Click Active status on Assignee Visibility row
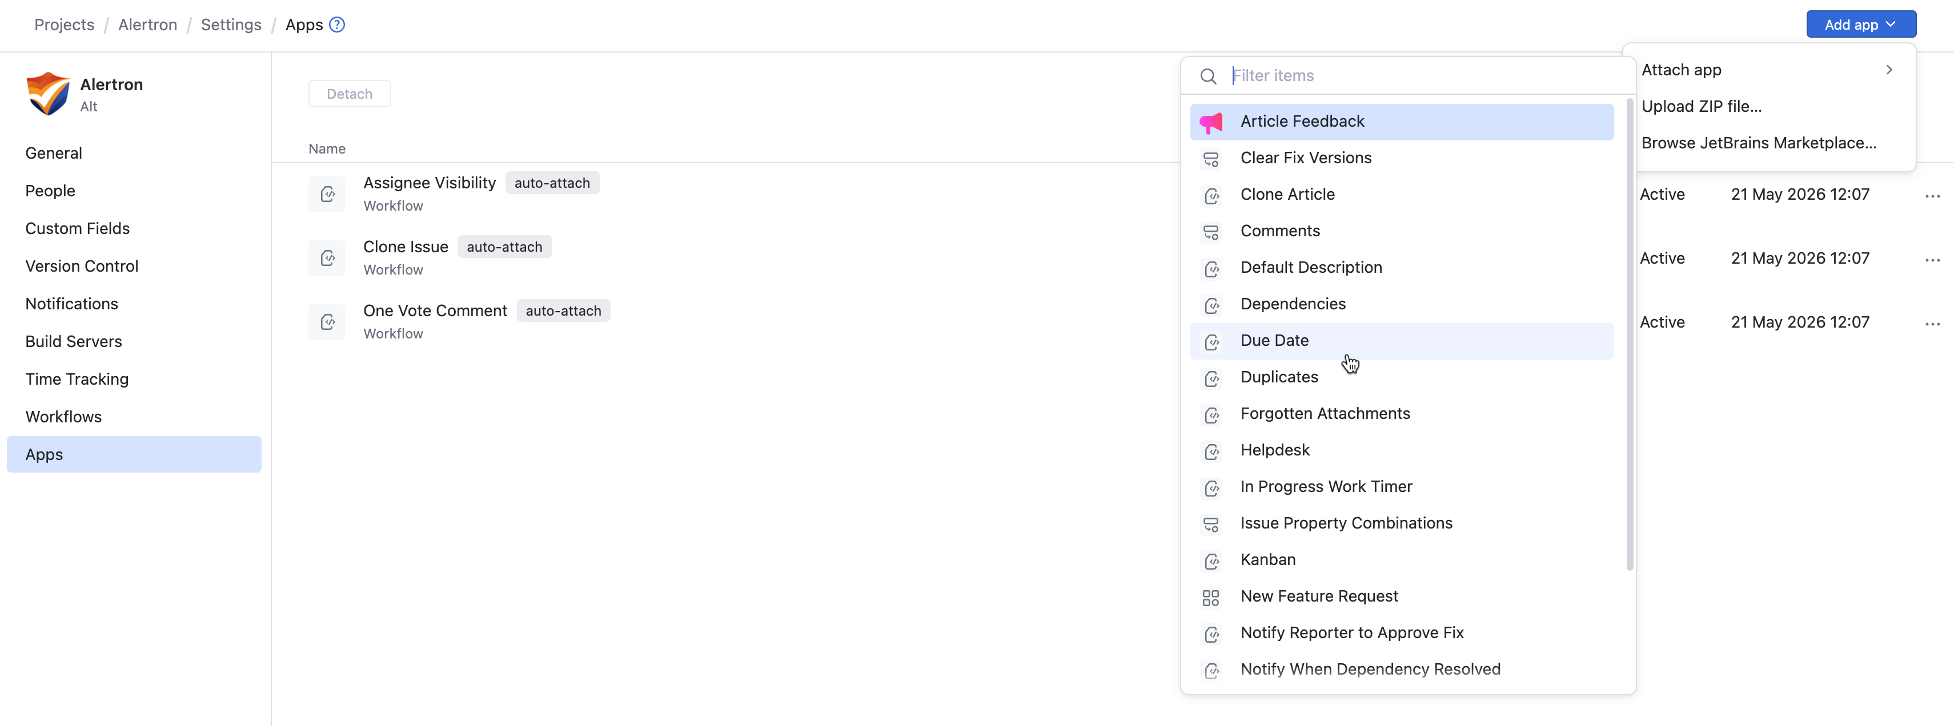Viewport: 1958px width, 726px height. [1662, 195]
